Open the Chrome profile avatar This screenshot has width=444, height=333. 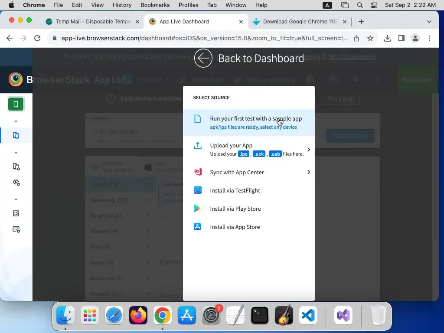415,38
